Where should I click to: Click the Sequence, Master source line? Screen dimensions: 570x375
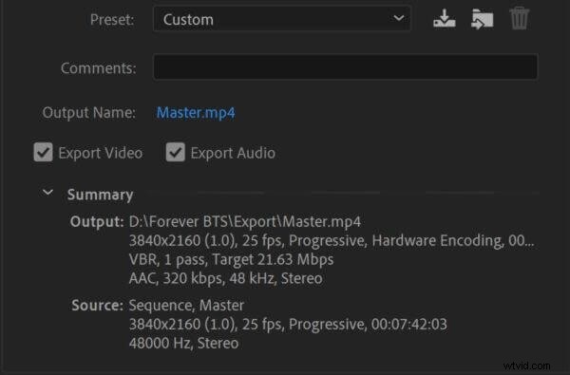[186, 306]
